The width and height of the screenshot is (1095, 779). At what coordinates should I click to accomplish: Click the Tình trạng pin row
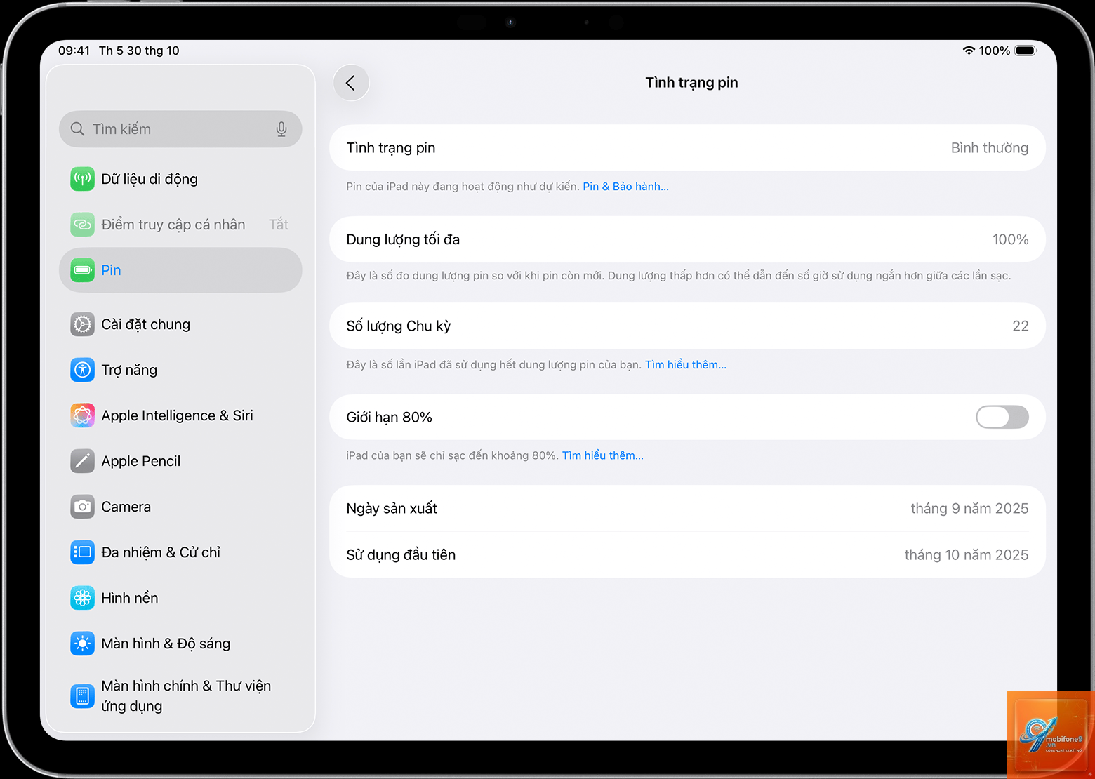click(x=687, y=148)
